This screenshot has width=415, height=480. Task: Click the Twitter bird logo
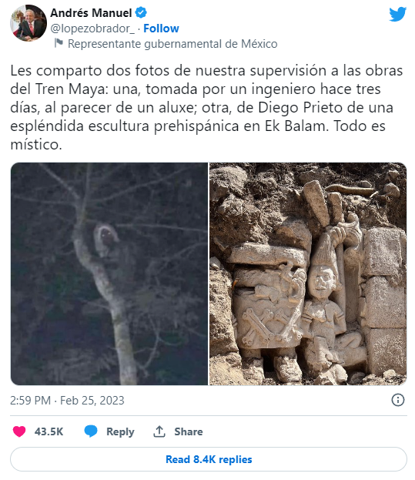tap(397, 15)
